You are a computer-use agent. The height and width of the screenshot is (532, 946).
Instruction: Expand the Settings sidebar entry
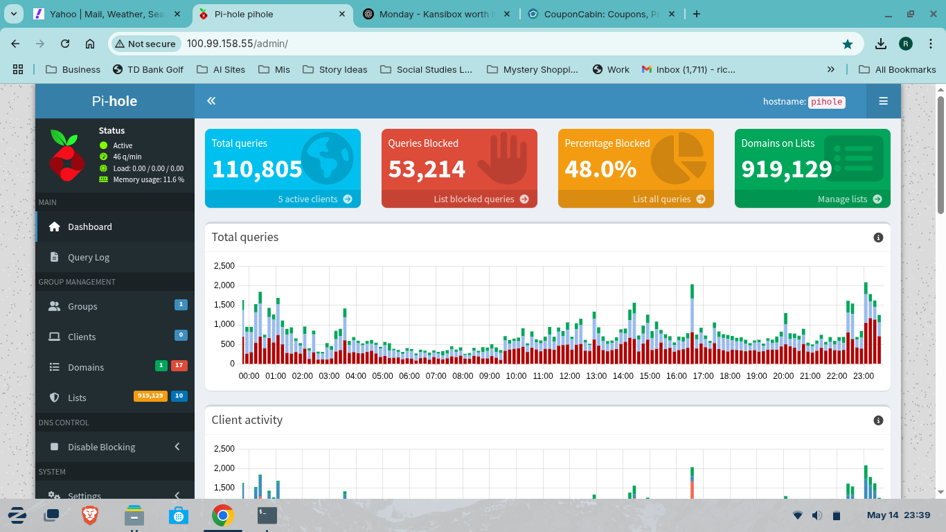(177, 495)
